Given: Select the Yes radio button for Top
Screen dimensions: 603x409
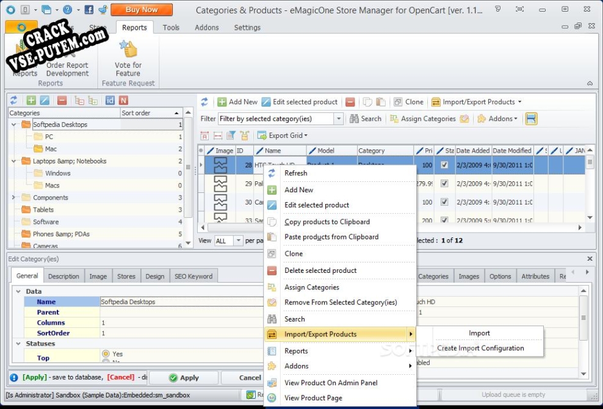Looking at the screenshot, I should tap(106, 353).
